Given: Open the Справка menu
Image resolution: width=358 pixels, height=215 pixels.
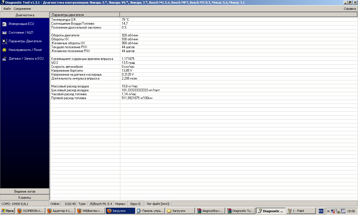Looking at the screenshot, I should [350, 9].
